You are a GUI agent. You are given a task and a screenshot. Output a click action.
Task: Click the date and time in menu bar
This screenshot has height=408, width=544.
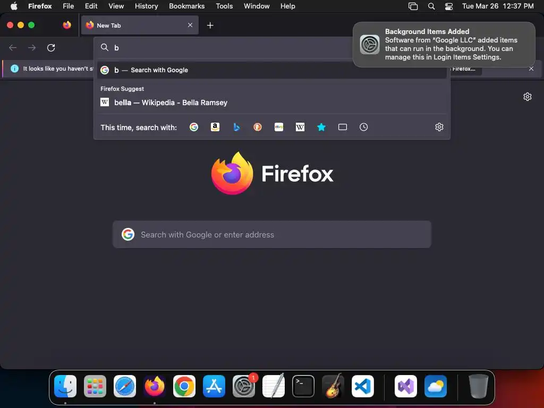(497, 6)
